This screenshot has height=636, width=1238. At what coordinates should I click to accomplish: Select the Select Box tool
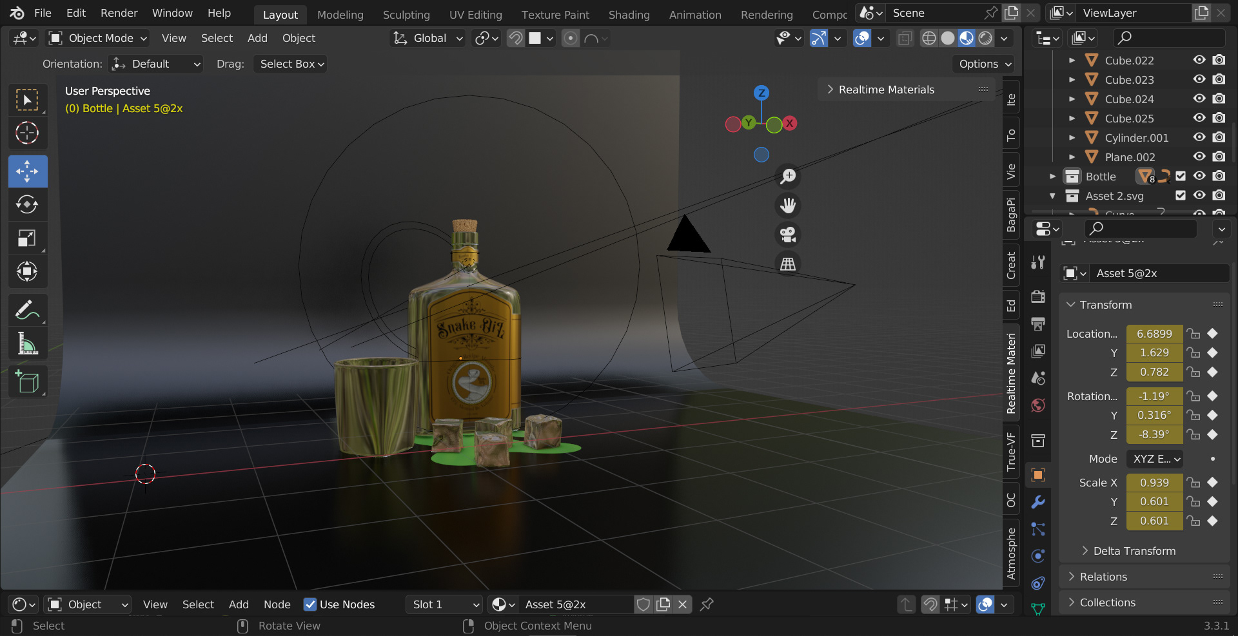coord(27,100)
